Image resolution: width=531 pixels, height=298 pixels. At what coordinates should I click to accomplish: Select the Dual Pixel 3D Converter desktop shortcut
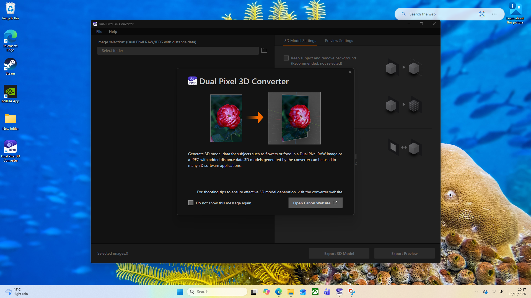point(11,151)
